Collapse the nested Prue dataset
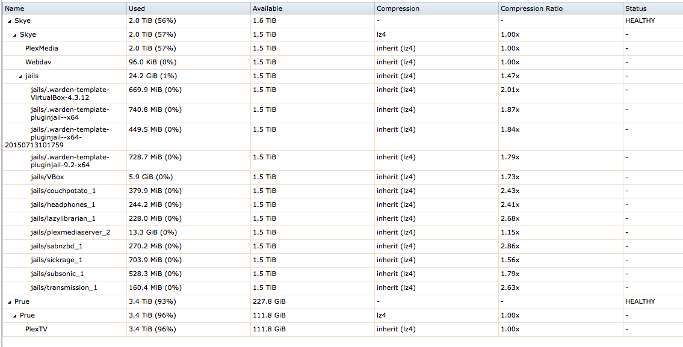Screen dimensions: 683x347 coord(15,315)
